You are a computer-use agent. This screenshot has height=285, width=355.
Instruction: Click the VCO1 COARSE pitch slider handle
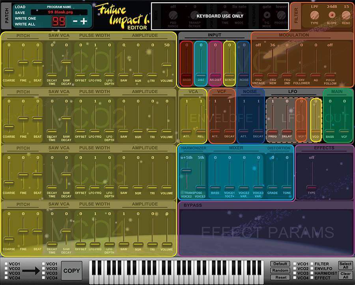(x=9, y=70)
